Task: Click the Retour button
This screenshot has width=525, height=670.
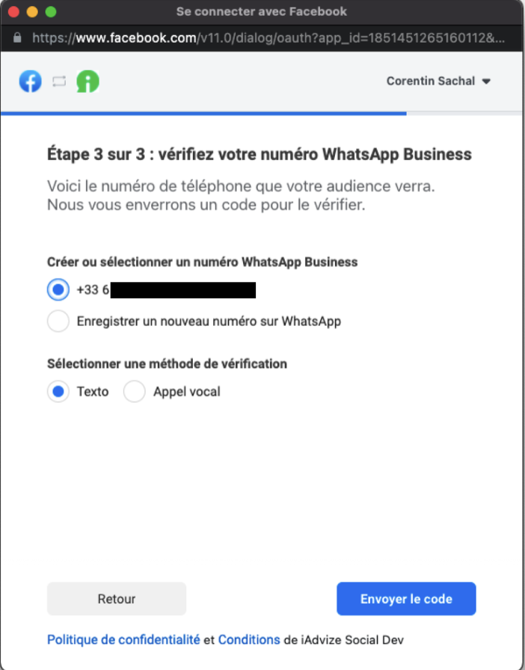Action: [117, 599]
